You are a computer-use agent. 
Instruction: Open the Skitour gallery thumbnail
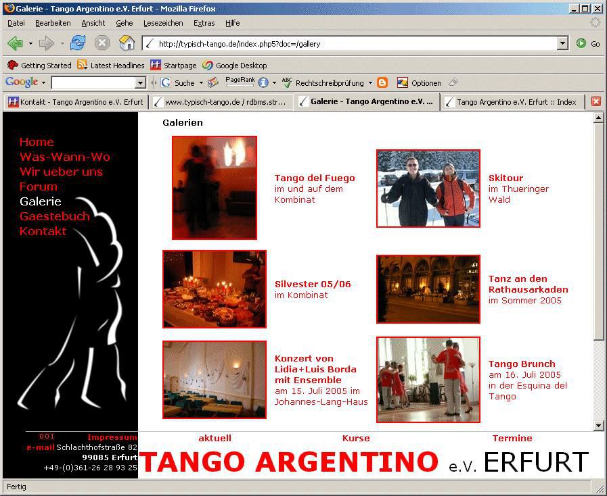tap(428, 189)
